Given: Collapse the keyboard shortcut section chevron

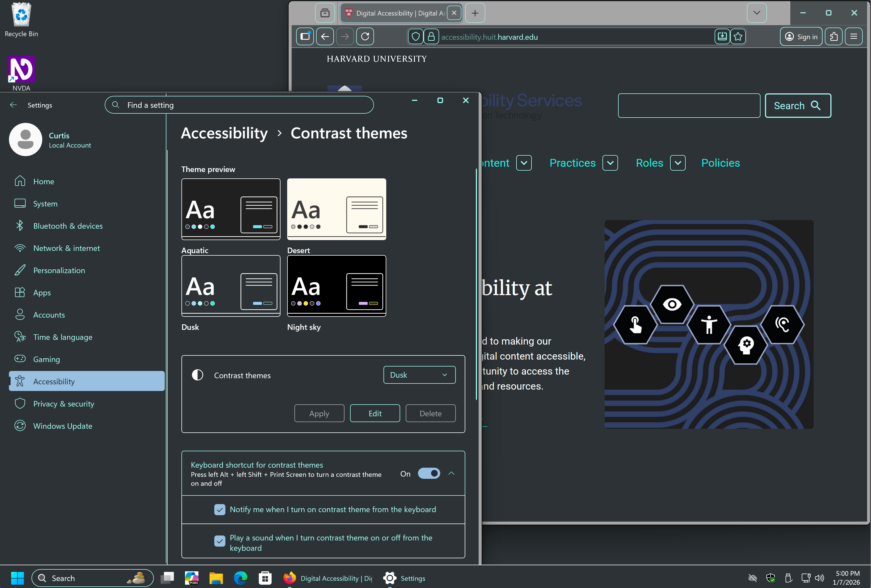Looking at the screenshot, I should [452, 474].
